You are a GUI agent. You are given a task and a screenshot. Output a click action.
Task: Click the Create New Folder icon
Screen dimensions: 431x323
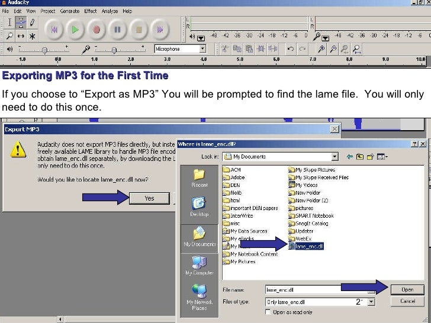point(371,157)
